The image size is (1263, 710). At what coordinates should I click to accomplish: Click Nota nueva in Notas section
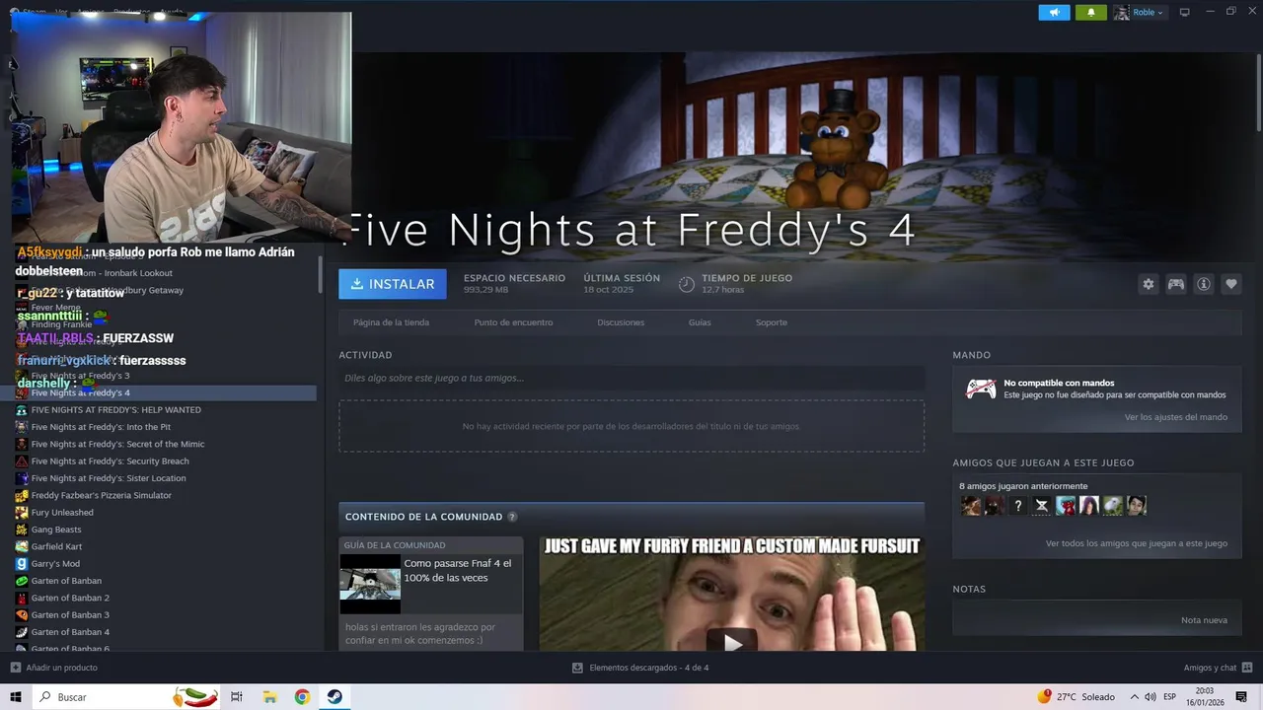point(1204,620)
